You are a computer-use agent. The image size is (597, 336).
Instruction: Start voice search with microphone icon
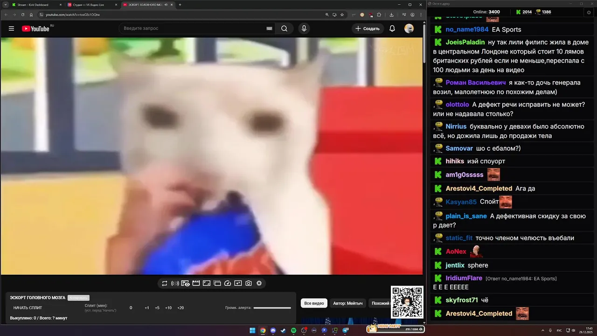point(304,28)
